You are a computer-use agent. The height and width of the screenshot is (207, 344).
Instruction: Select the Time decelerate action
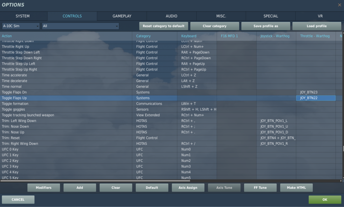66,81
